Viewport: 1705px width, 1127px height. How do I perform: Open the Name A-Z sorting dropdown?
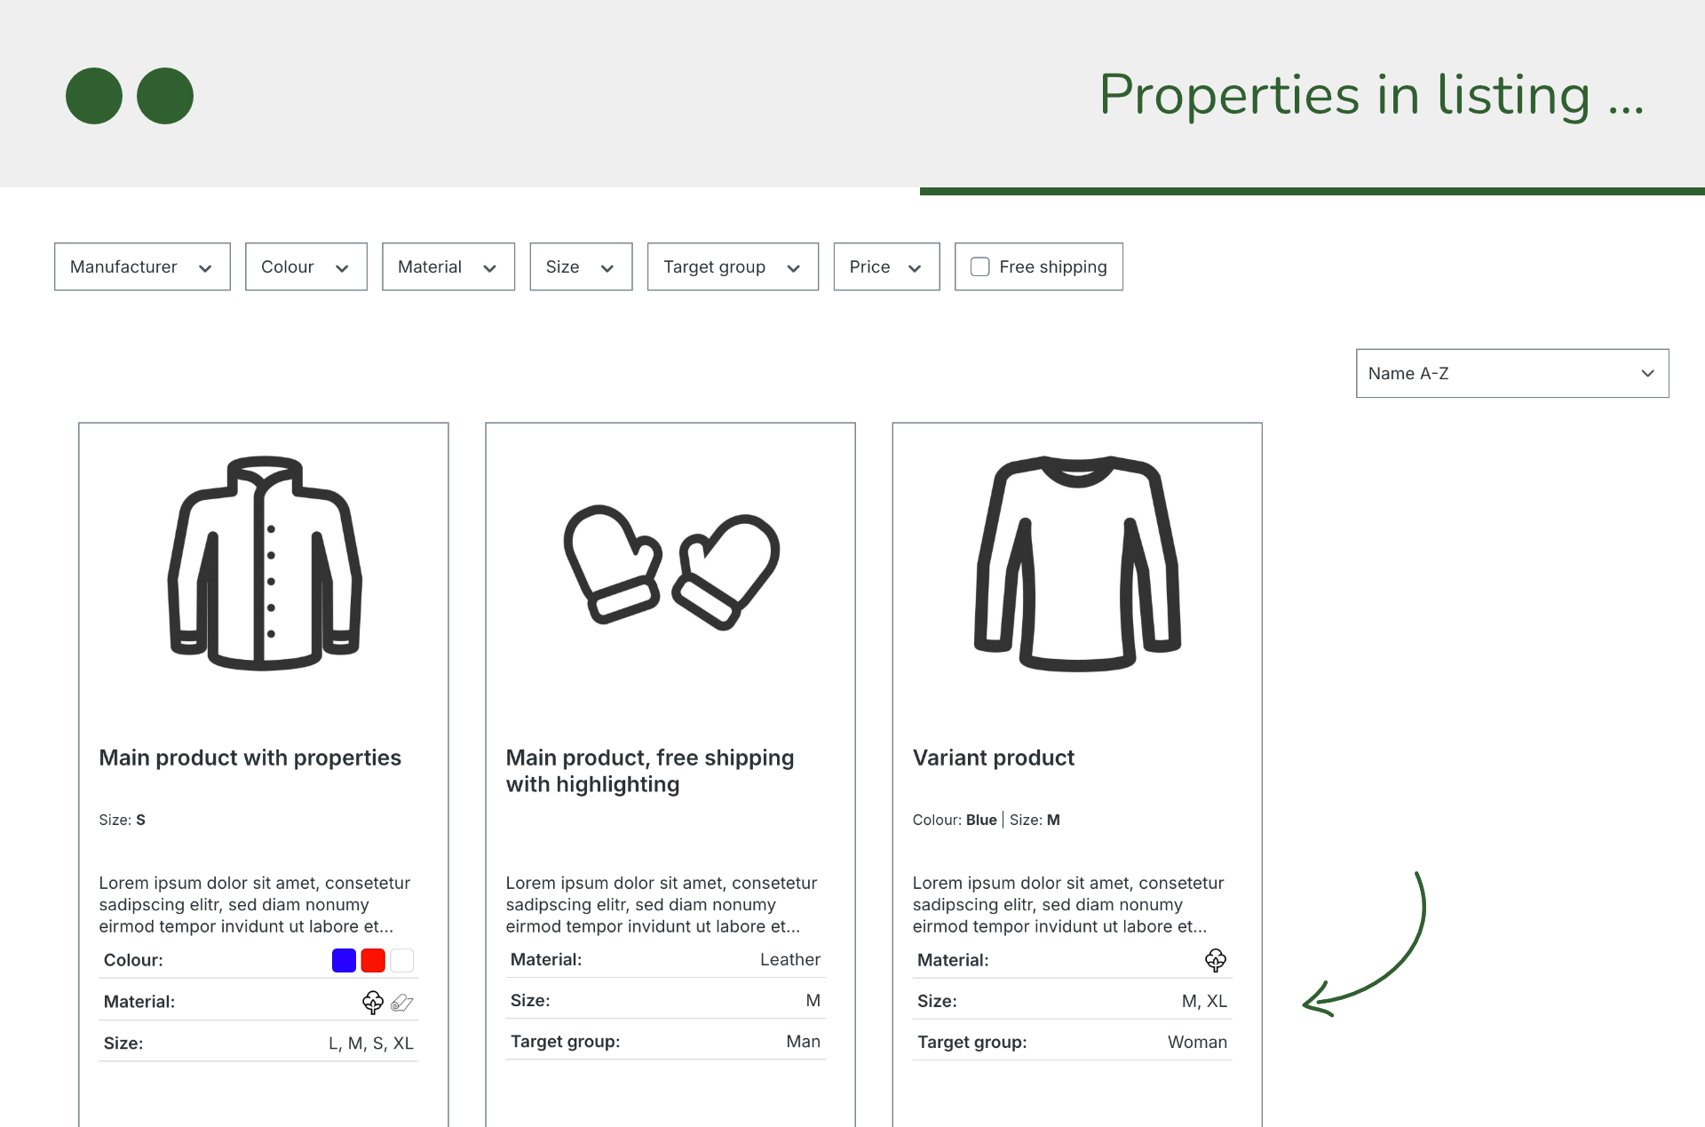[x=1511, y=373]
